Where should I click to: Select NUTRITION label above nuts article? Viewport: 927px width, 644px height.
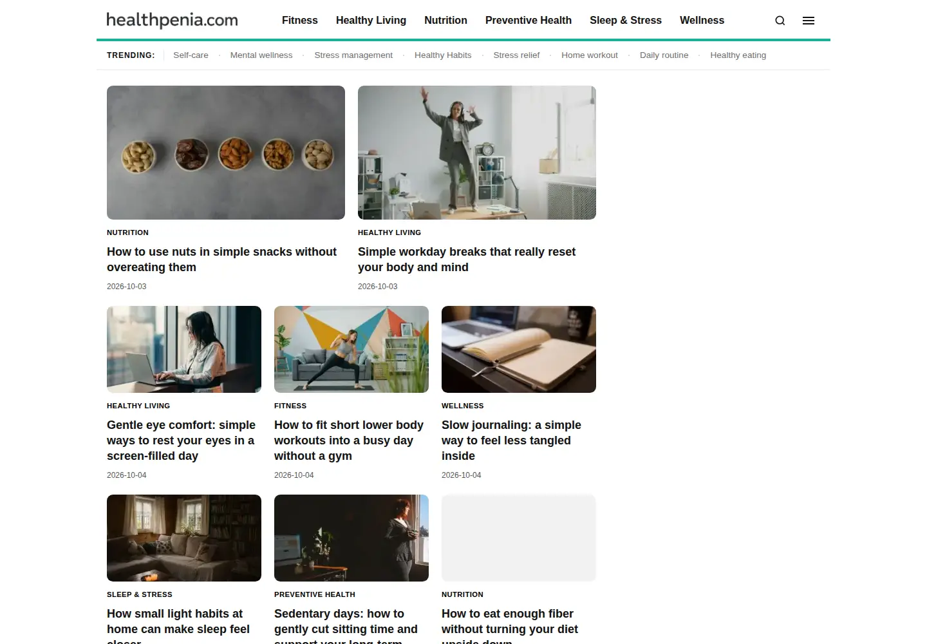(127, 232)
